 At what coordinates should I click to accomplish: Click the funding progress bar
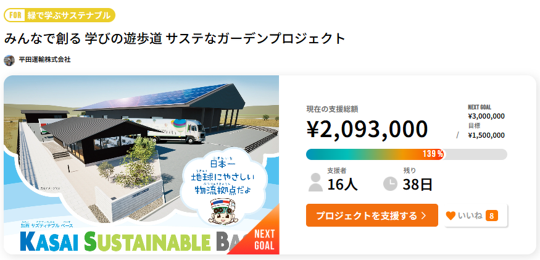(370, 154)
